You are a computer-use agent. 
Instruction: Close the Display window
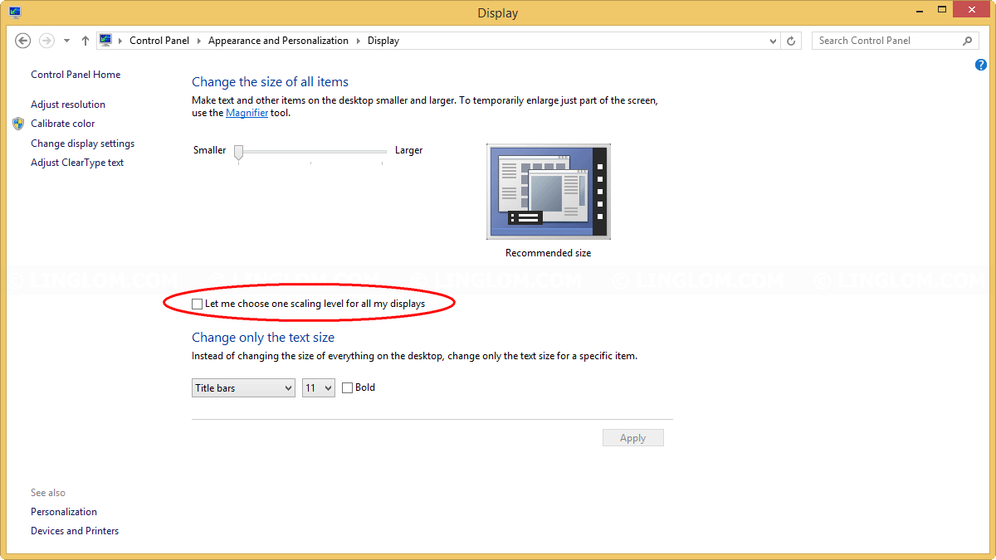click(x=972, y=10)
